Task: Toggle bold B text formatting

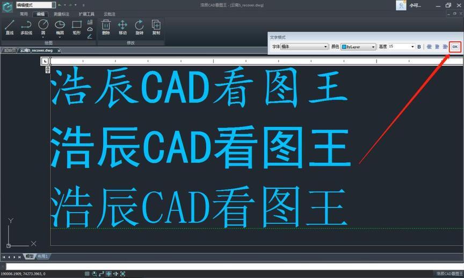Action: [x=419, y=47]
